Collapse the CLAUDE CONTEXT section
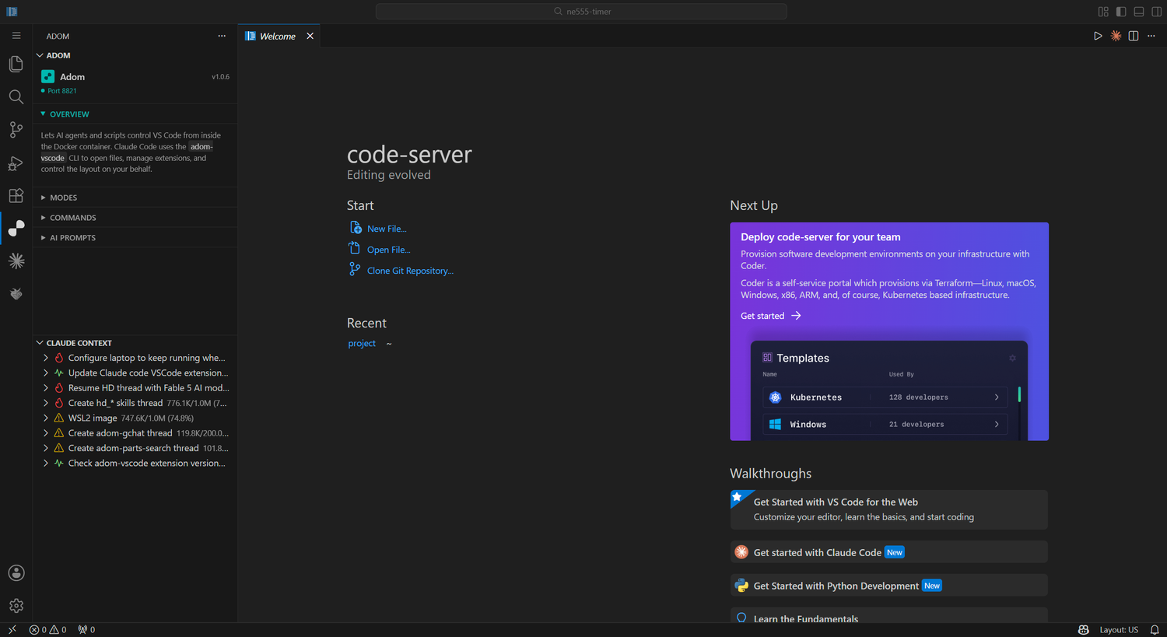The image size is (1167, 637). coord(135,343)
